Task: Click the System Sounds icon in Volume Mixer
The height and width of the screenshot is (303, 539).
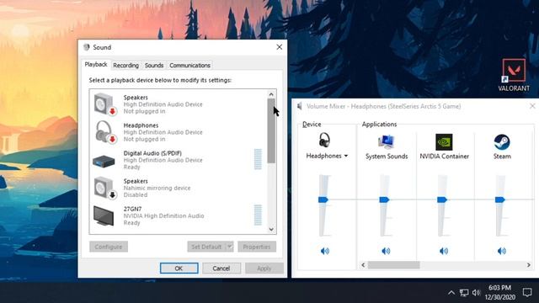Action: pyautogui.click(x=386, y=142)
